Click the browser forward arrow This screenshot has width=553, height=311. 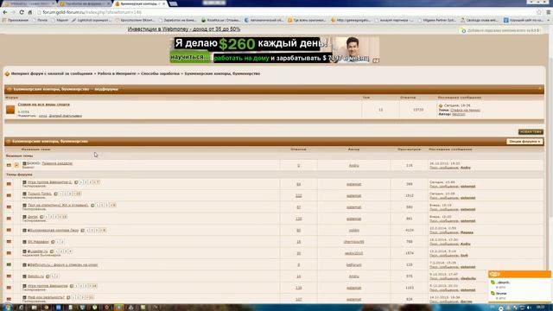13,12
